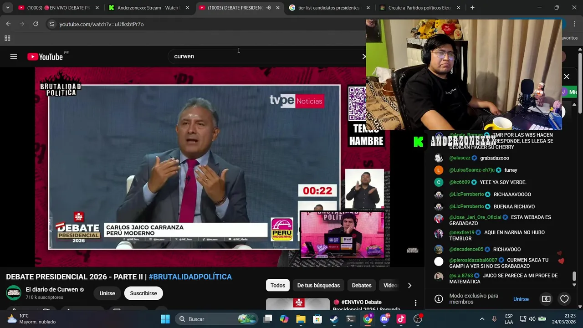The width and height of the screenshot is (583, 328).
Task: Close the live chat panel
Action: (x=567, y=77)
